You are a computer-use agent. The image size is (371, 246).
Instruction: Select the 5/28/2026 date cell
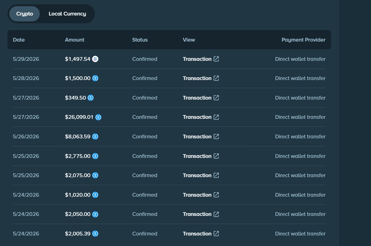[26, 78]
